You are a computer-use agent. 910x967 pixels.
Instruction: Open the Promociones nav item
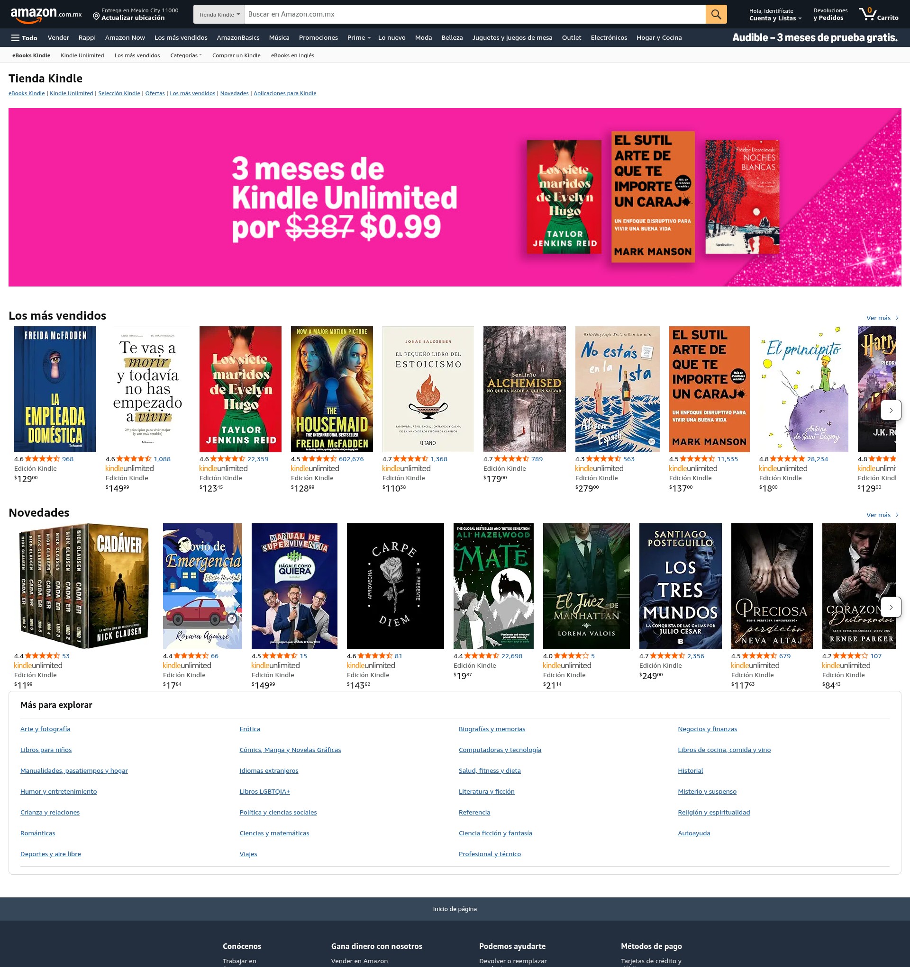[318, 38]
